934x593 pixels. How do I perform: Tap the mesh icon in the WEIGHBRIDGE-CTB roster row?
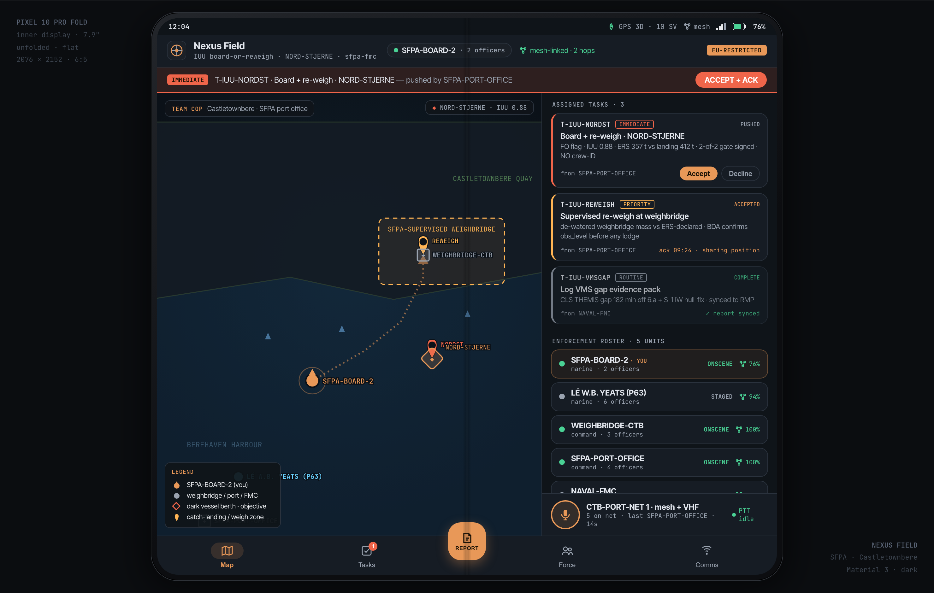[x=739, y=429]
